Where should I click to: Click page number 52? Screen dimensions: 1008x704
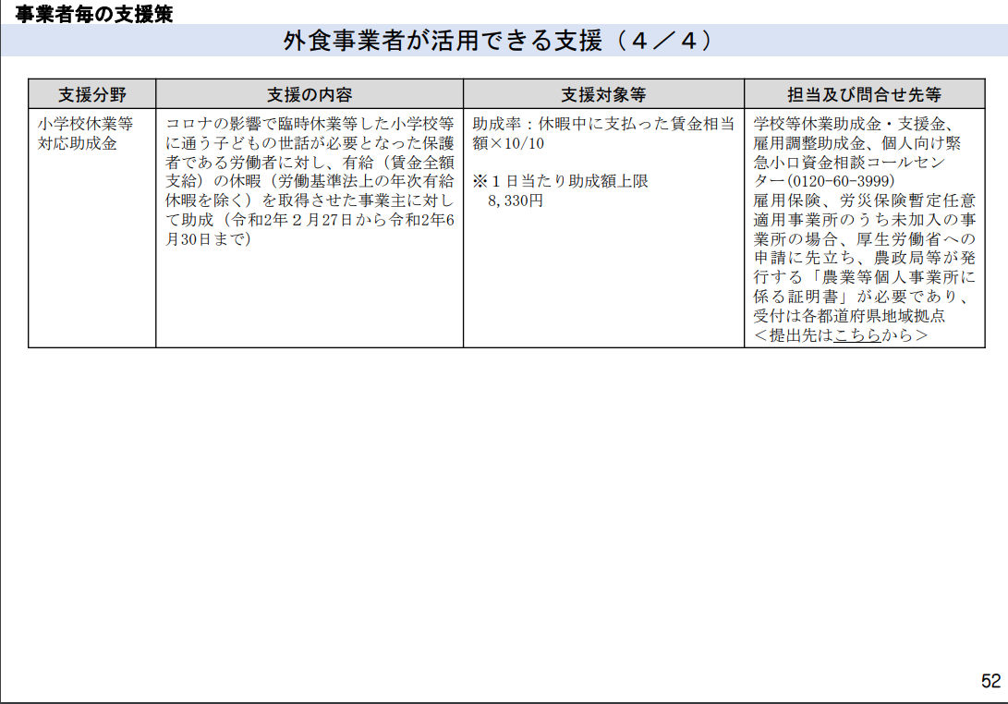click(x=990, y=681)
